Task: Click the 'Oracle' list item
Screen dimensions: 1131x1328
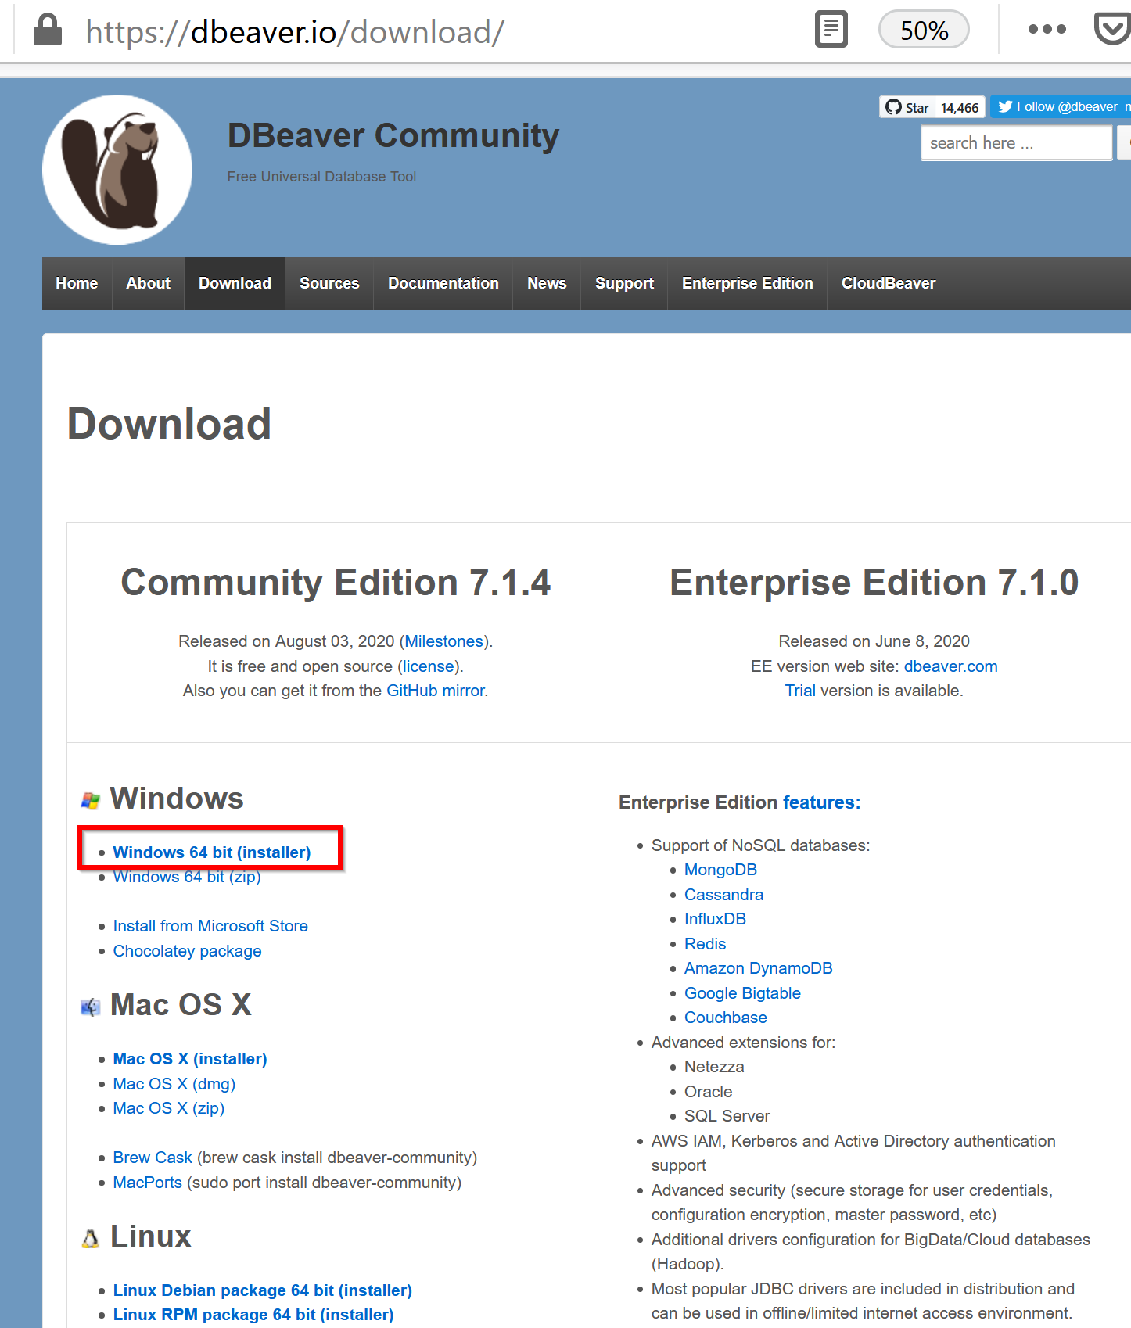Action: (708, 1092)
